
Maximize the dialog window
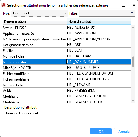(x=123, y=5)
